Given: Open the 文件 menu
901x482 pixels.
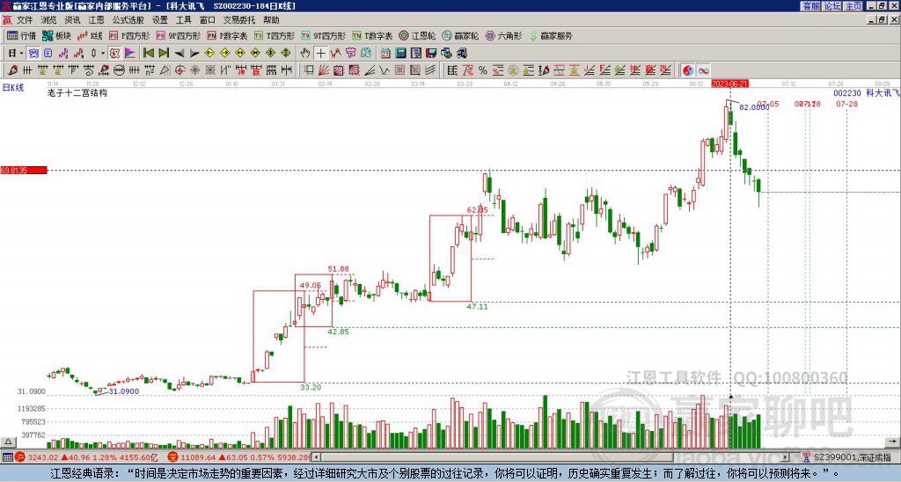Looking at the screenshot, I should 25,20.
